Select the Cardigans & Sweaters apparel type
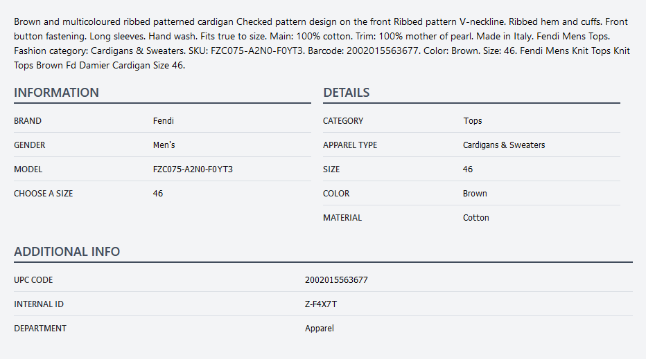 504,145
